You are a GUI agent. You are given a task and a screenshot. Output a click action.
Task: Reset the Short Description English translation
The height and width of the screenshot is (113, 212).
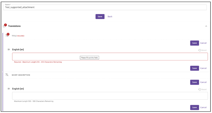[202, 89]
